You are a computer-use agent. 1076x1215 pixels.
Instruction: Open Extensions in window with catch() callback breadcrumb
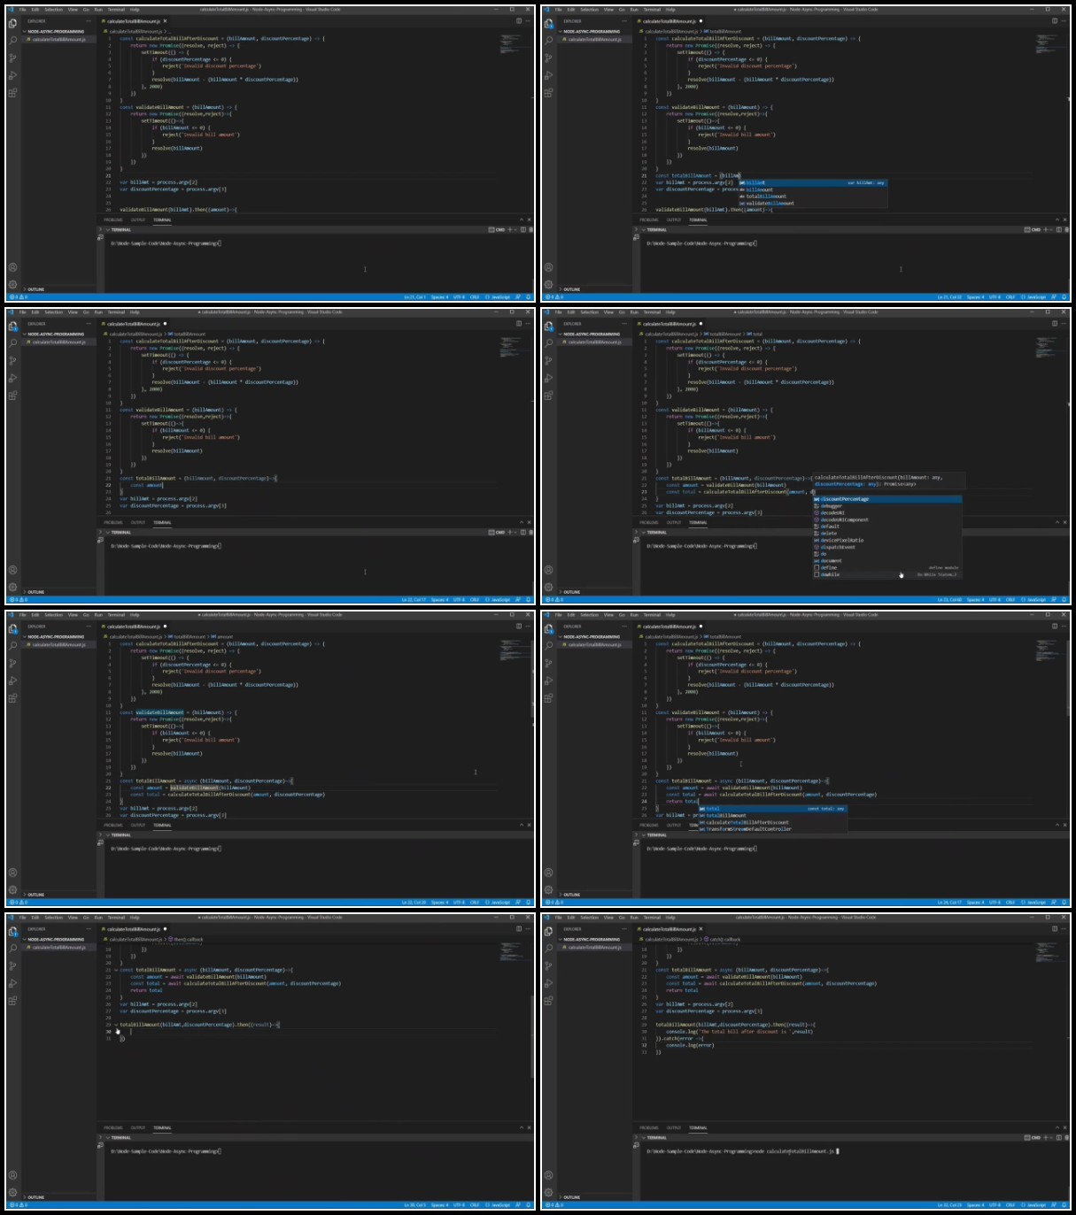[549, 1001]
